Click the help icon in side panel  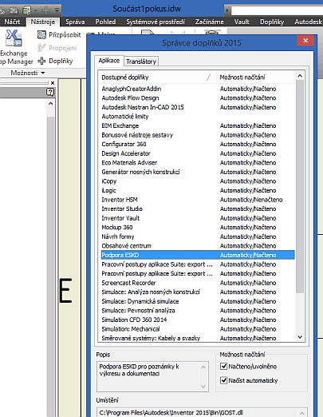click(50, 92)
